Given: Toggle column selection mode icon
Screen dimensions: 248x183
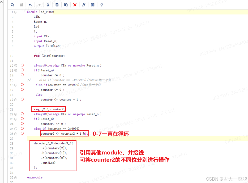Looking at the screenshot, I should pos(93,5).
